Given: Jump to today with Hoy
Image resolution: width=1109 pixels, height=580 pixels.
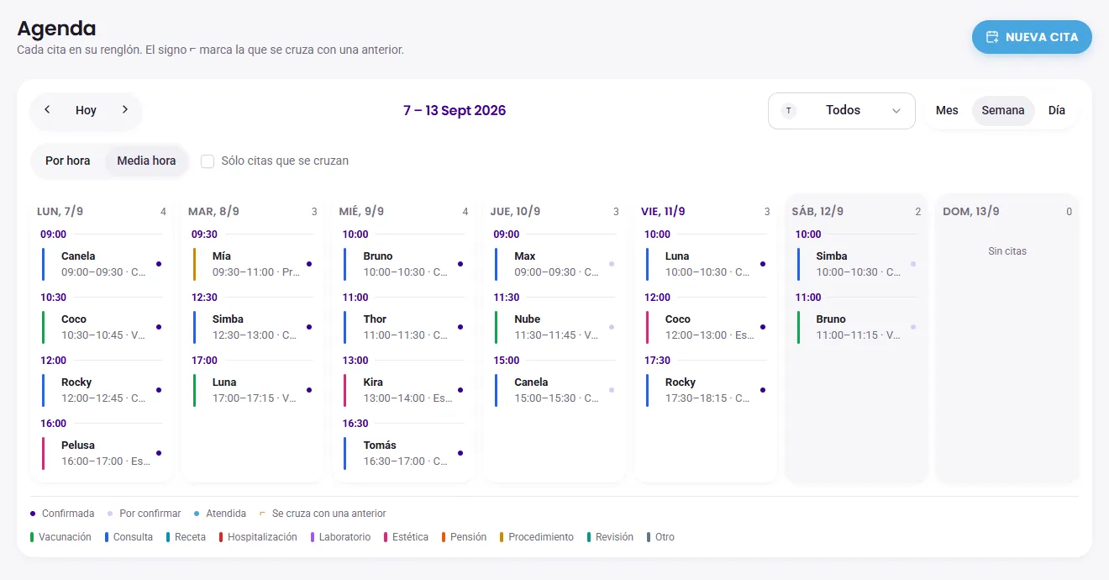Looking at the screenshot, I should [x=86, y=110].
